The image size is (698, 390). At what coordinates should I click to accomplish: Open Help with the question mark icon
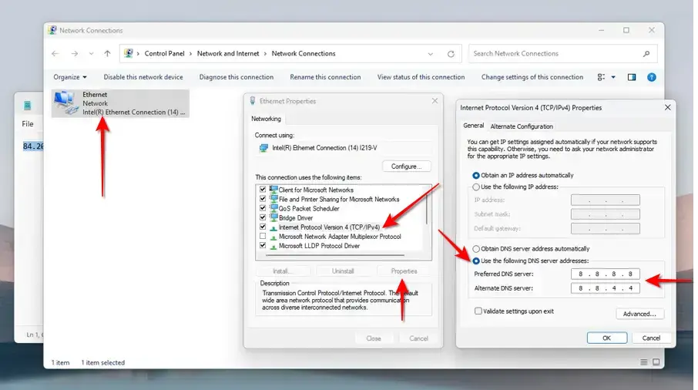tap(652, 77)
